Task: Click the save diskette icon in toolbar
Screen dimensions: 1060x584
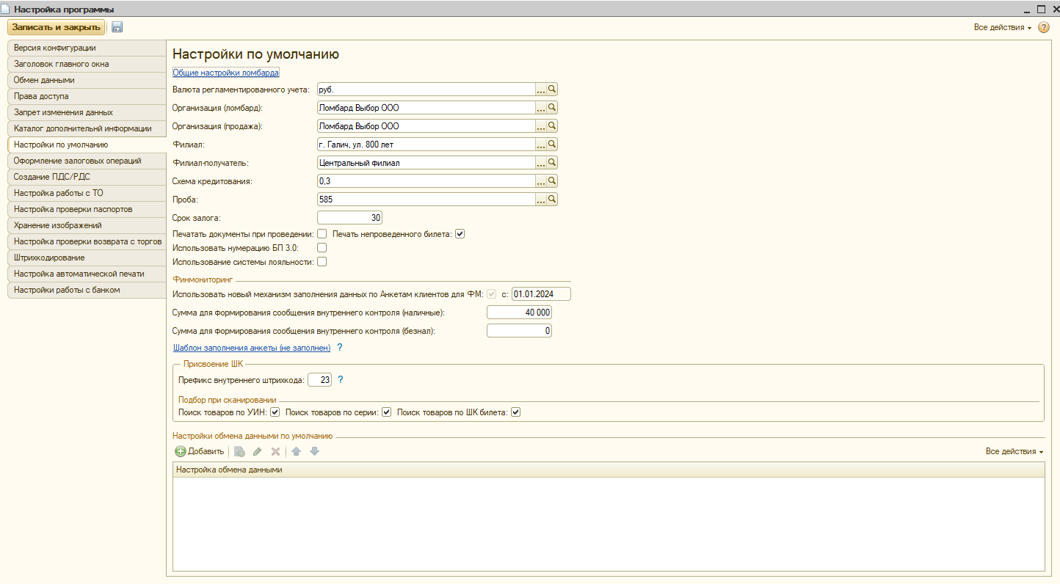Action: click(117, 27)
